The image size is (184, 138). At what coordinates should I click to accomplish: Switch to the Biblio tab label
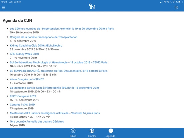pyautogui.click(x=73, y=136)
